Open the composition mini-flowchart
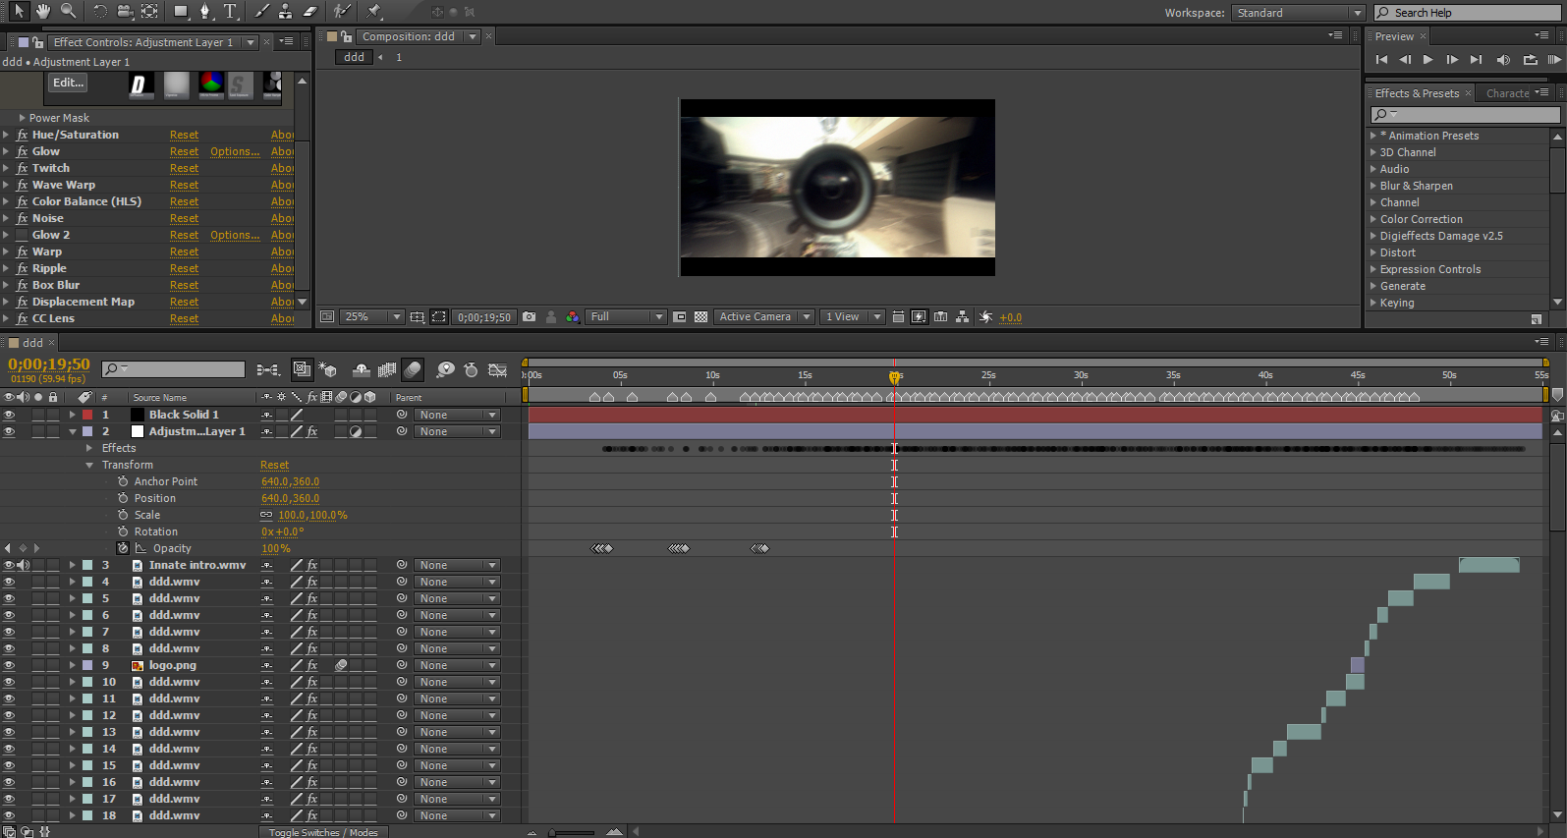 click(267, 370)
